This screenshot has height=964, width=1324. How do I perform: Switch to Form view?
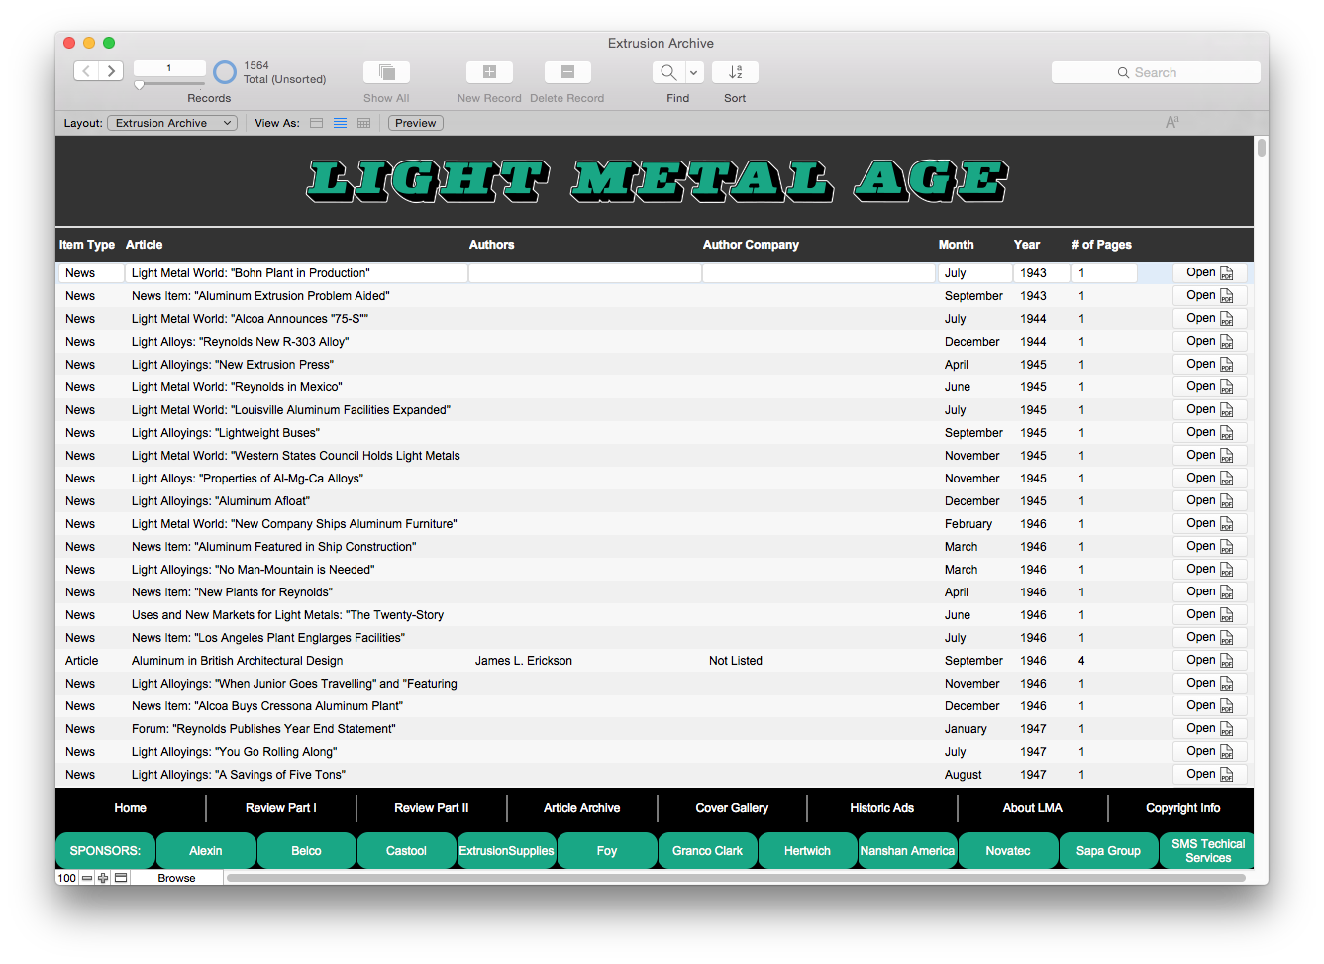point(317,123)
